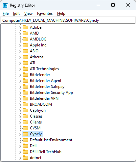Click the Registry Editor app icon
The height and width of the screenshot is (162, 136).
coord(5,5)
